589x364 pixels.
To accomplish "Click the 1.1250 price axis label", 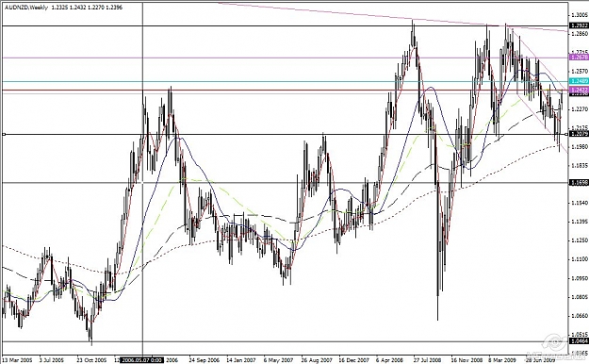I will [580, 240].
